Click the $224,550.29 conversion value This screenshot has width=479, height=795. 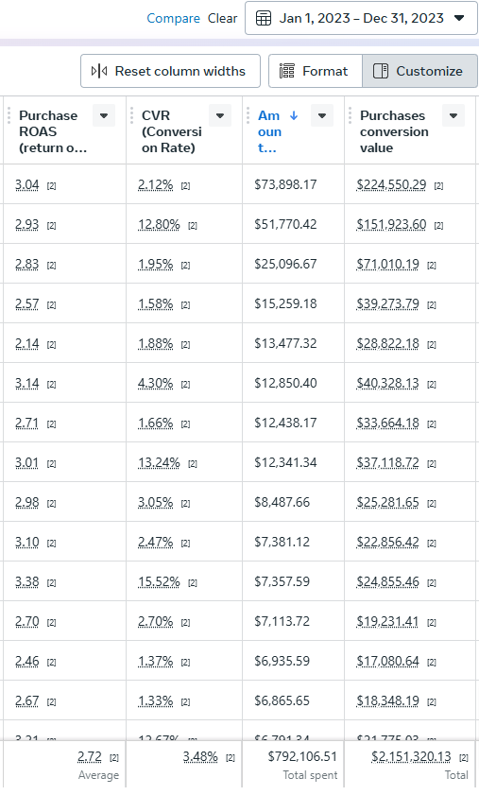(391, 184)
